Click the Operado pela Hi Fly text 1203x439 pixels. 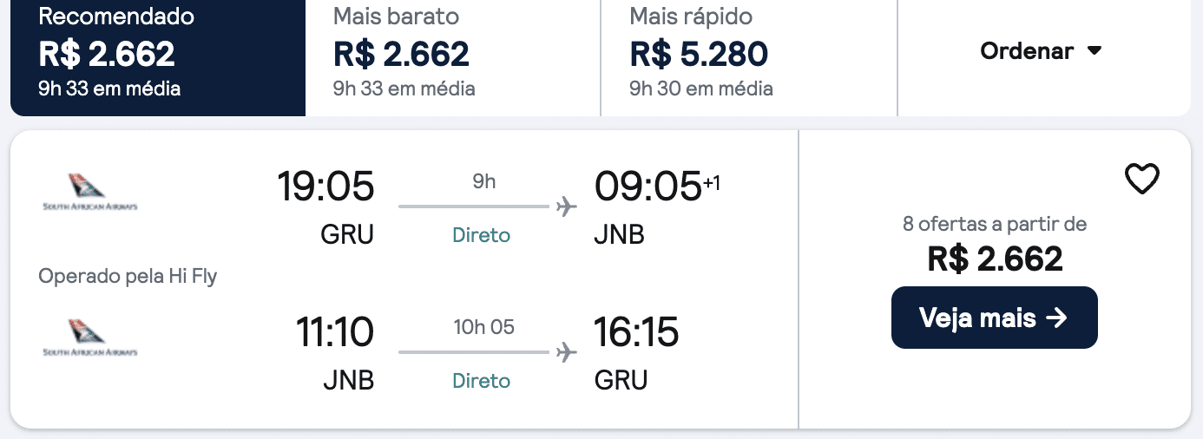pos(128,277)
